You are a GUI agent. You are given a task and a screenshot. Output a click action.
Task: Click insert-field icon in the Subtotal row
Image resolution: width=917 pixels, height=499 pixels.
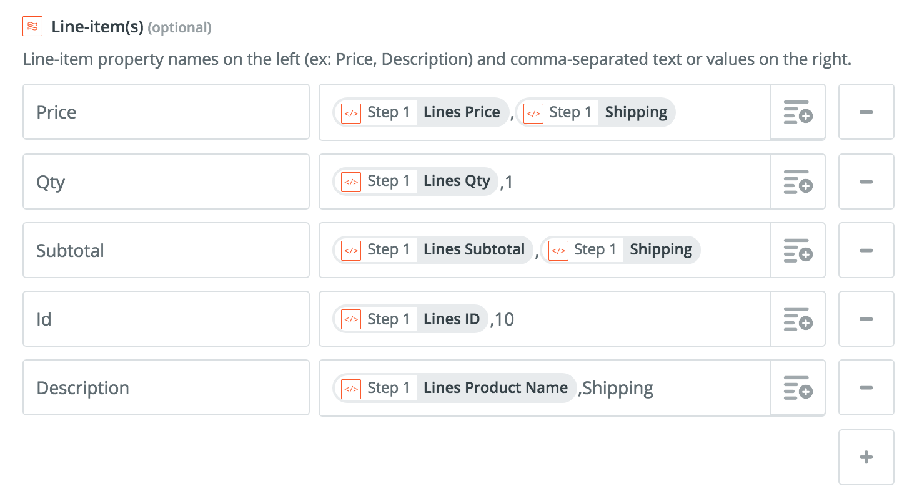point(798,250)
